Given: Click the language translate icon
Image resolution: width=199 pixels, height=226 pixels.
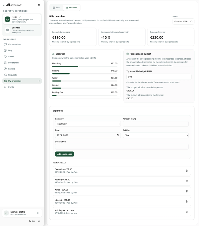Looking at the screenshot, I should [x=30, y=221].
